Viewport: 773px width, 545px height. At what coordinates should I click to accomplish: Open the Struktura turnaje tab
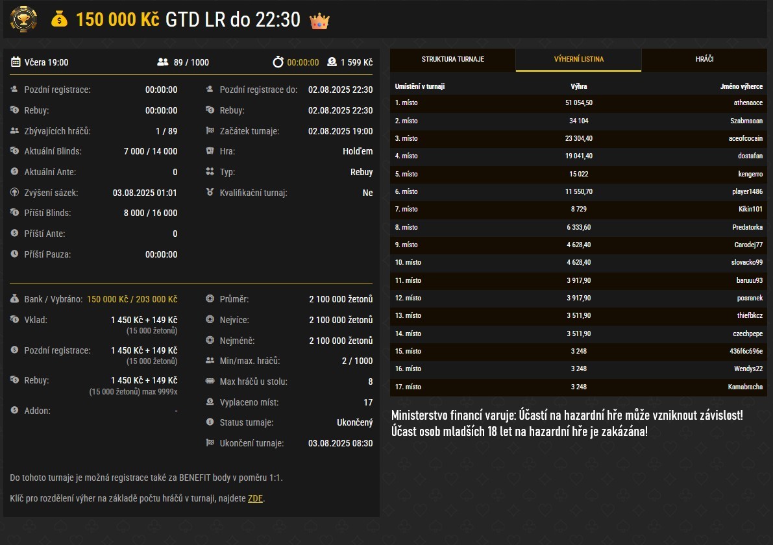pyautogui.click(x=452, y=60)
